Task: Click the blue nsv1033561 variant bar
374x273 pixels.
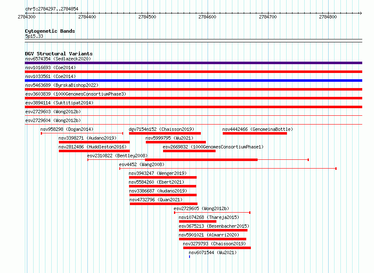Action: click(x=193, y=81)
